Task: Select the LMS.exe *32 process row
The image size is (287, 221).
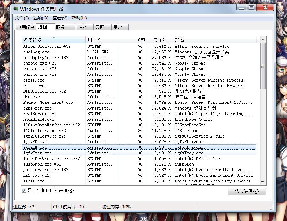Action: pos(139,175)
